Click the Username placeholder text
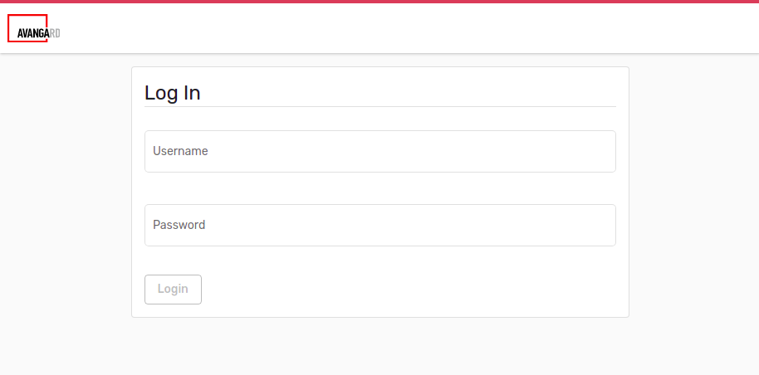Image resolution: width=759 pixels, height=375 pixels. (x=180, y=151)
